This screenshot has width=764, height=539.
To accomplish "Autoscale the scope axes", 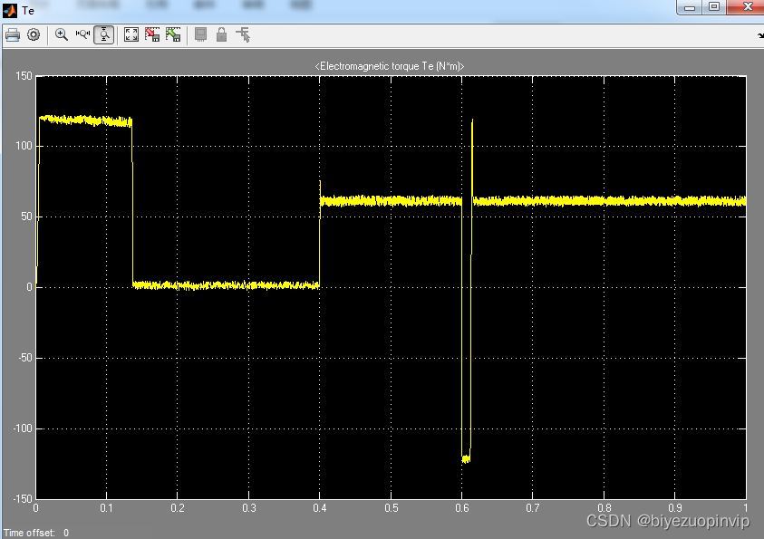I will (x=131, y=34).
